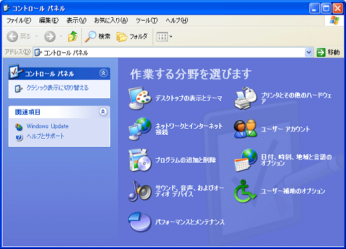Collapse the コントロール パネル sidebar section
Screen dimensions: 346x249
click(104, 73)
